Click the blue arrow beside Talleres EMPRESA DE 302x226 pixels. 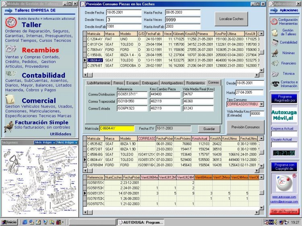pyautogui.click(x=9, y=10)
